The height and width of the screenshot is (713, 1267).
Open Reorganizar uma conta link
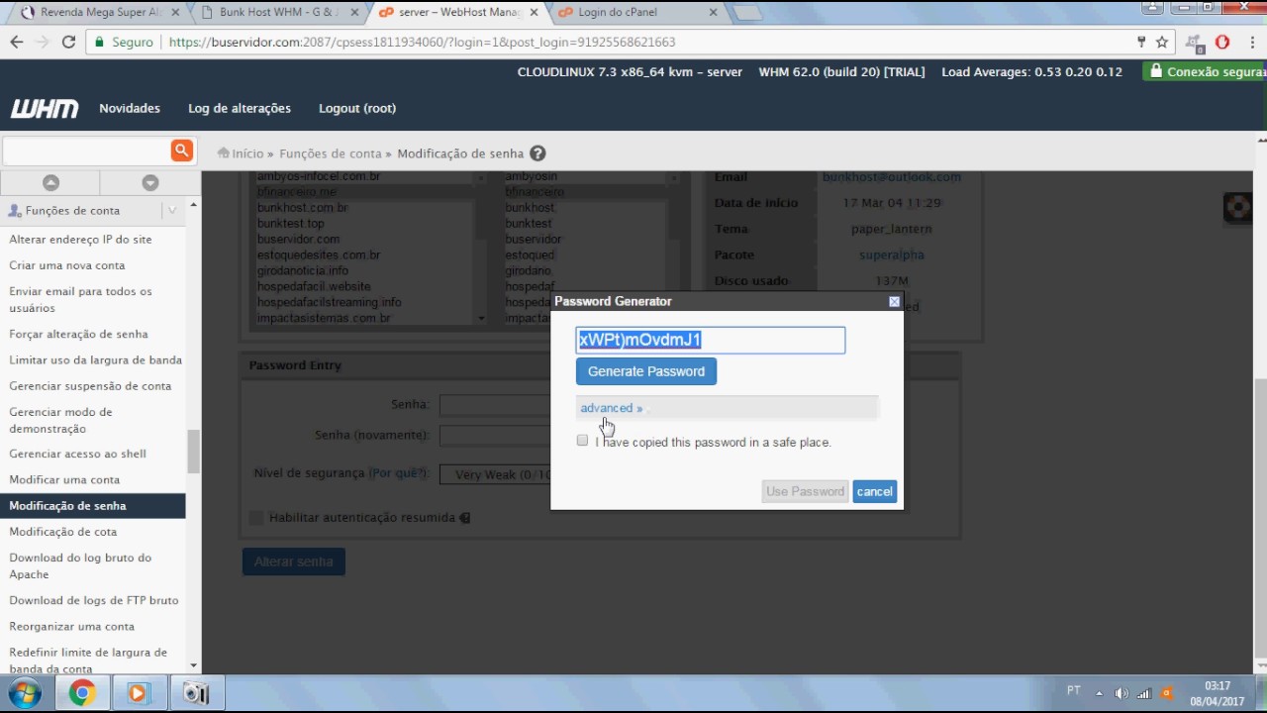point(71,626)
